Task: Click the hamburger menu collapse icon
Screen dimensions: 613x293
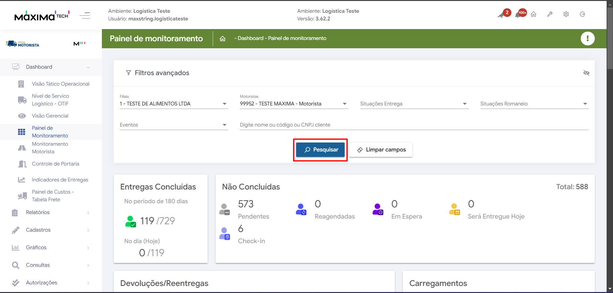Action: point(85,15)
